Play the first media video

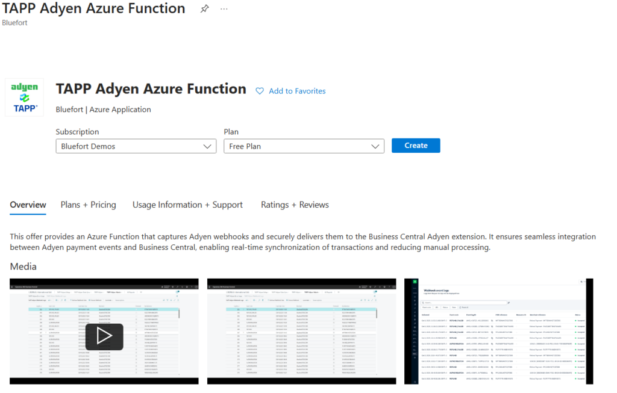(x=104, y=336)
